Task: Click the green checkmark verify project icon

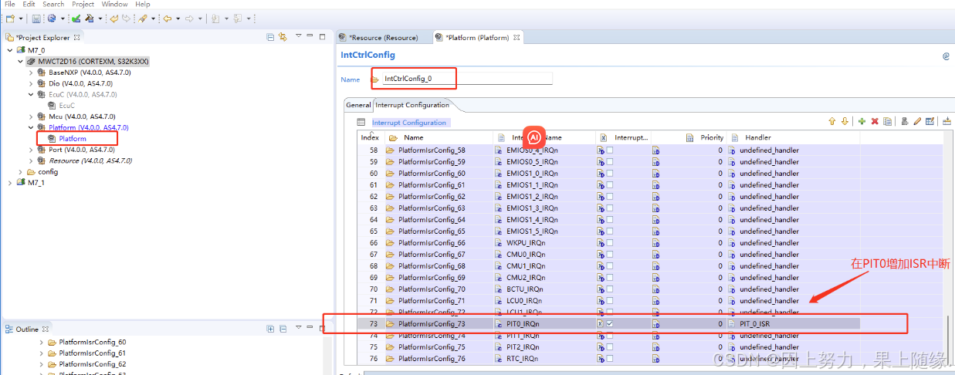Action: point(76,18)
